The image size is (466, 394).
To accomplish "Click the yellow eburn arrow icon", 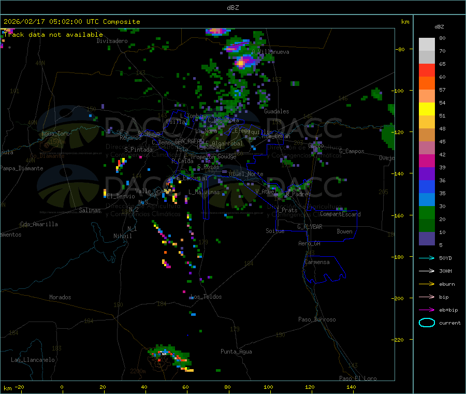I will click(427, 284).
